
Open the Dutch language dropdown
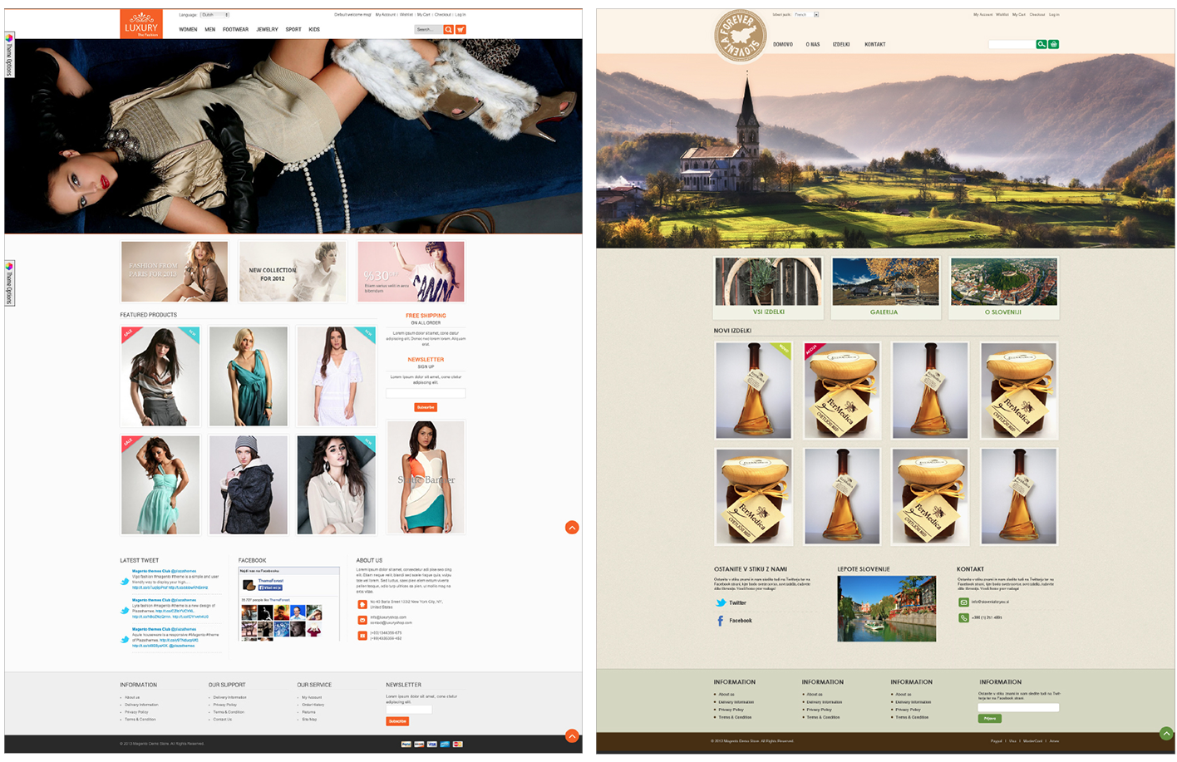tap(214, 15)
